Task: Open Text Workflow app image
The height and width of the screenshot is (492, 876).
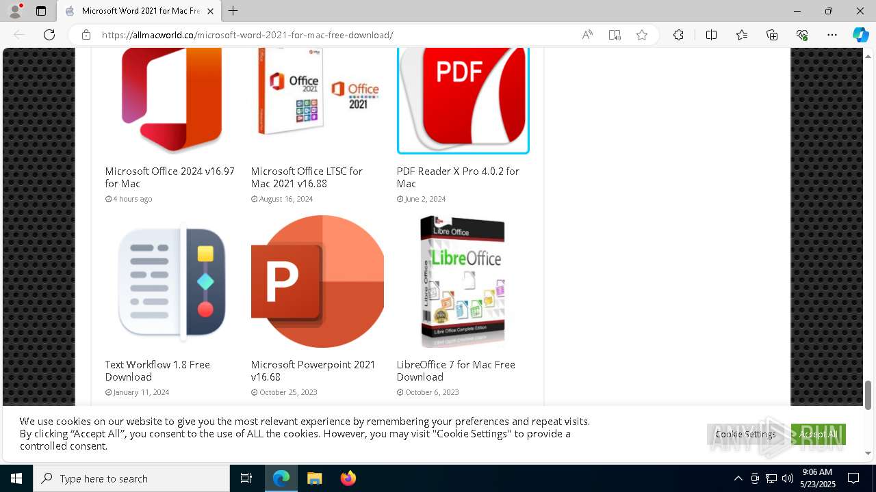Action: pyautogui.click(x=171, y=282)
